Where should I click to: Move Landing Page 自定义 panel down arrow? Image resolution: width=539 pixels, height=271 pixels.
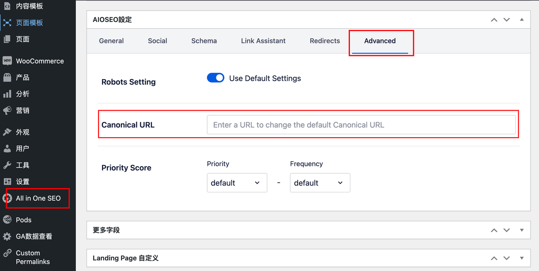pyautogui.click(x=507, y=258)
